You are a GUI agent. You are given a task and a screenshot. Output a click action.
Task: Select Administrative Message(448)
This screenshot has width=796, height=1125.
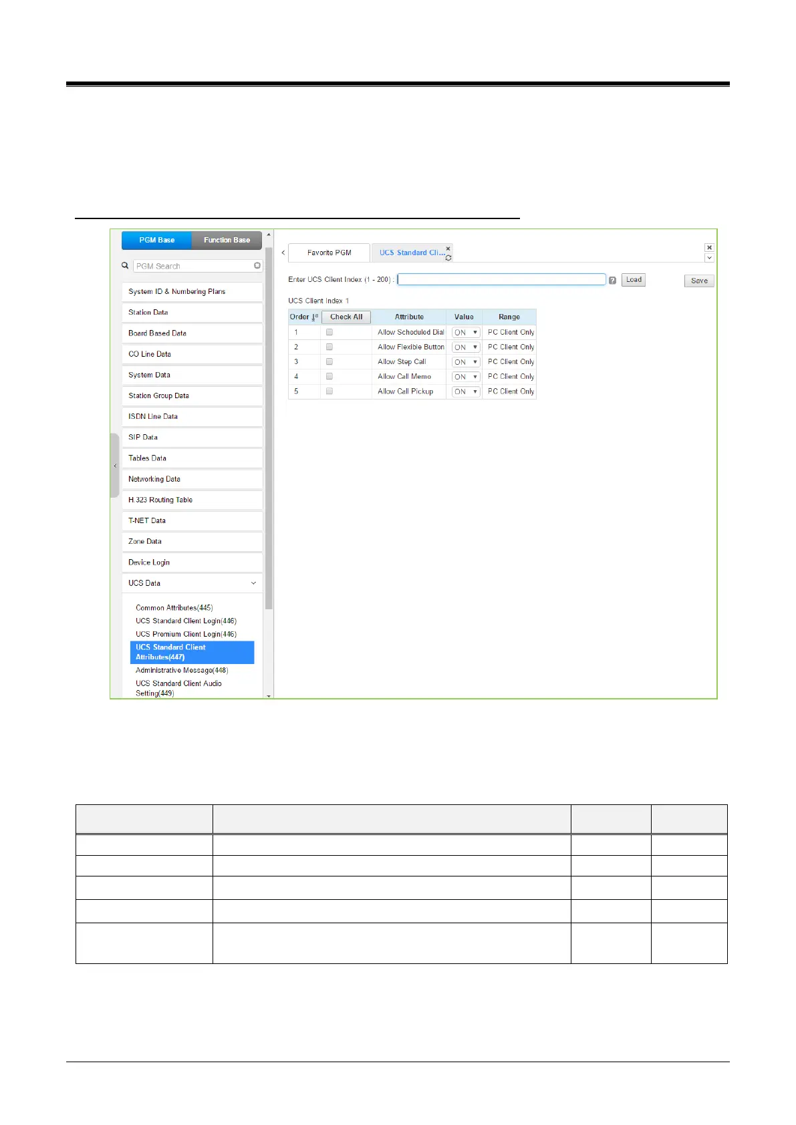point(182,670)
